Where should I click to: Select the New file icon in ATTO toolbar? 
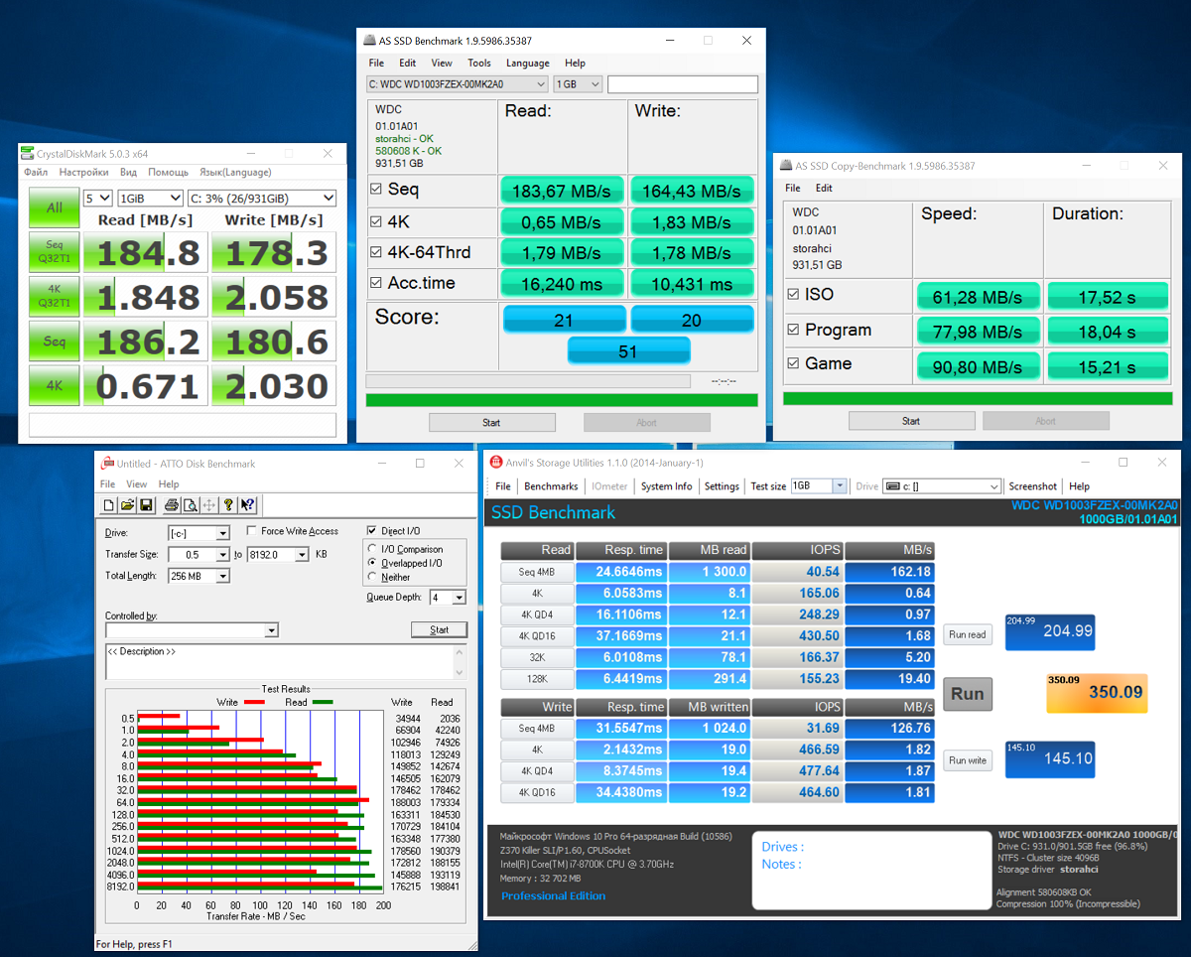pyautogui.click(x=109, y=505)
